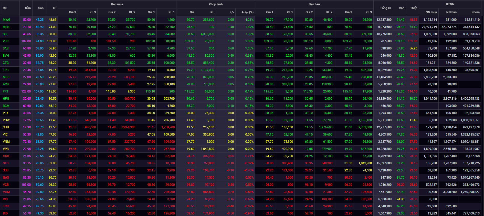
Task: Open the PLX ticker symbol
Action: [6, 113]
